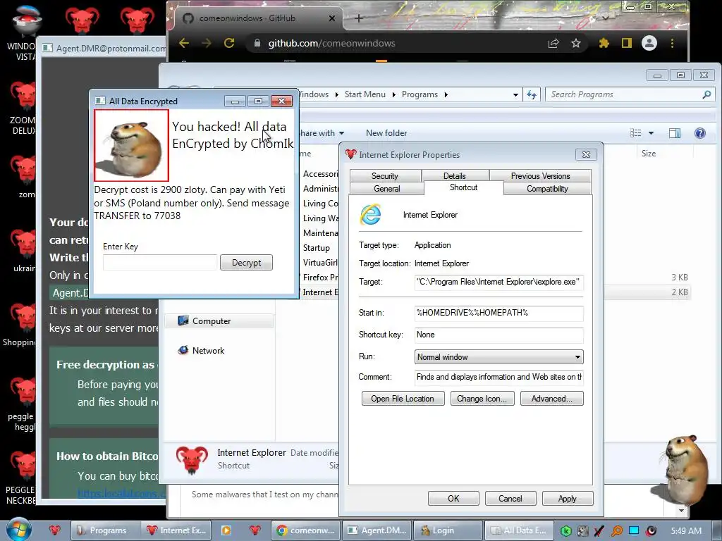Click the magnifier tray icon

[x=617, y=531]
